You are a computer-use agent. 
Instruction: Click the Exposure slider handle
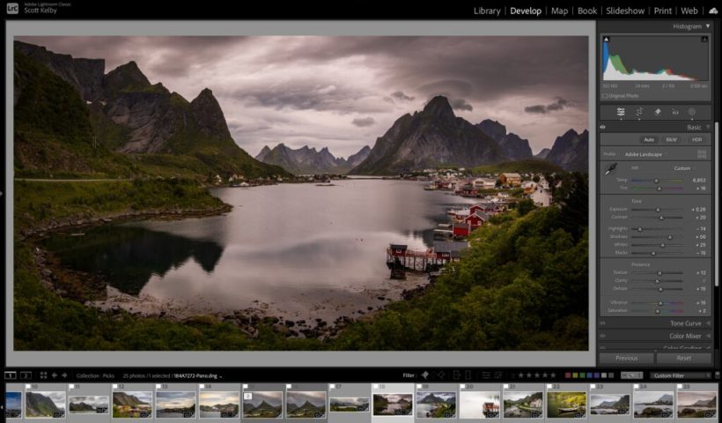click(657, 210)
